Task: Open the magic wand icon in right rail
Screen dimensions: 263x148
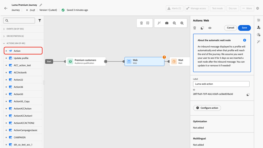Action: 259,42
